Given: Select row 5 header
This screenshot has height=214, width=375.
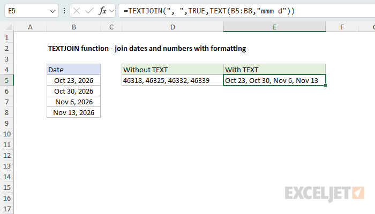Looking at the screenshot, I should tap(6, 80).
